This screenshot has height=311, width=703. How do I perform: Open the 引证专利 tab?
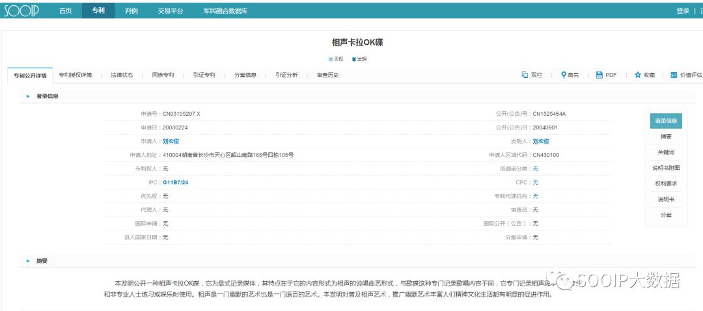[204, 75]
